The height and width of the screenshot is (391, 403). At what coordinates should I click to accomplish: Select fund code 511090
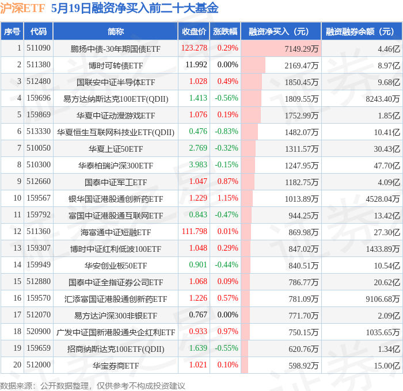pos(39,48)
